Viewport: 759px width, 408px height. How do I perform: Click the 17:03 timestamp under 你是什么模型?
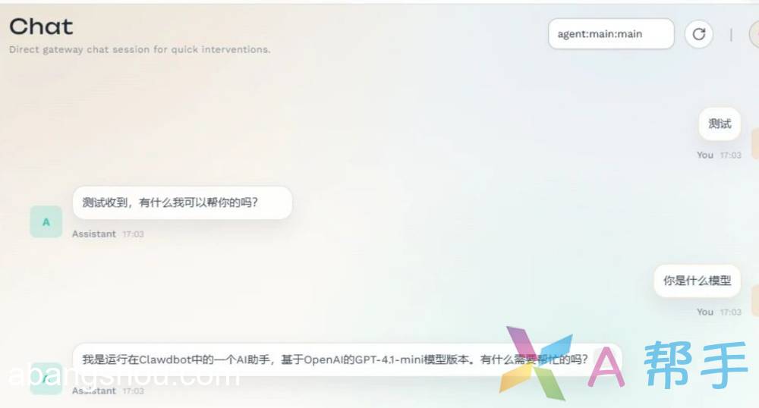[x=730, y=312]
